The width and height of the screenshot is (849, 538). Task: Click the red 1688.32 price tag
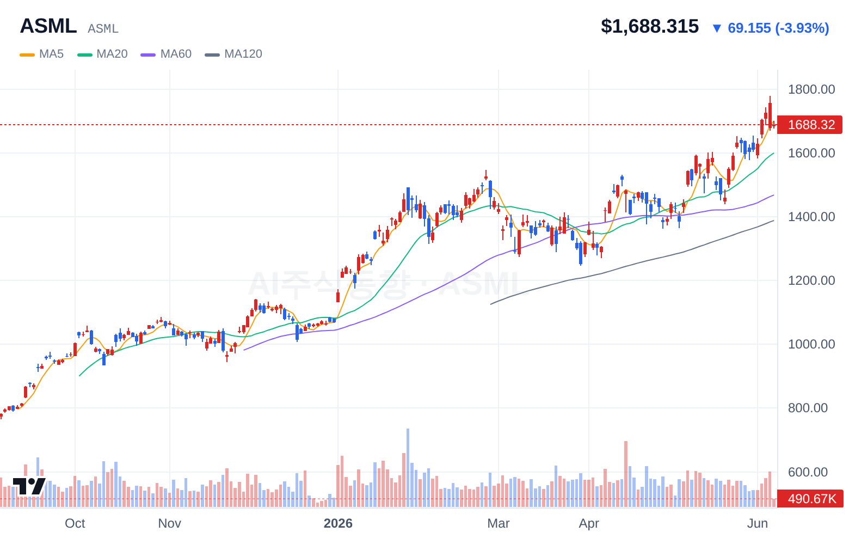tap(810, 125)
